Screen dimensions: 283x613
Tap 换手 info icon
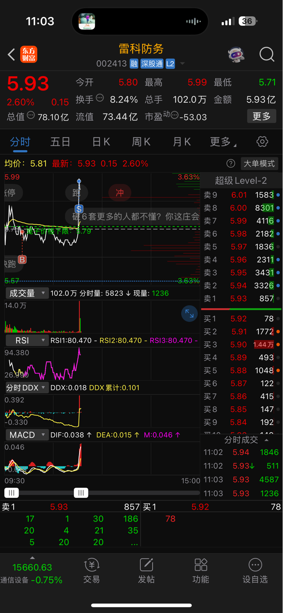click(100, 98)
